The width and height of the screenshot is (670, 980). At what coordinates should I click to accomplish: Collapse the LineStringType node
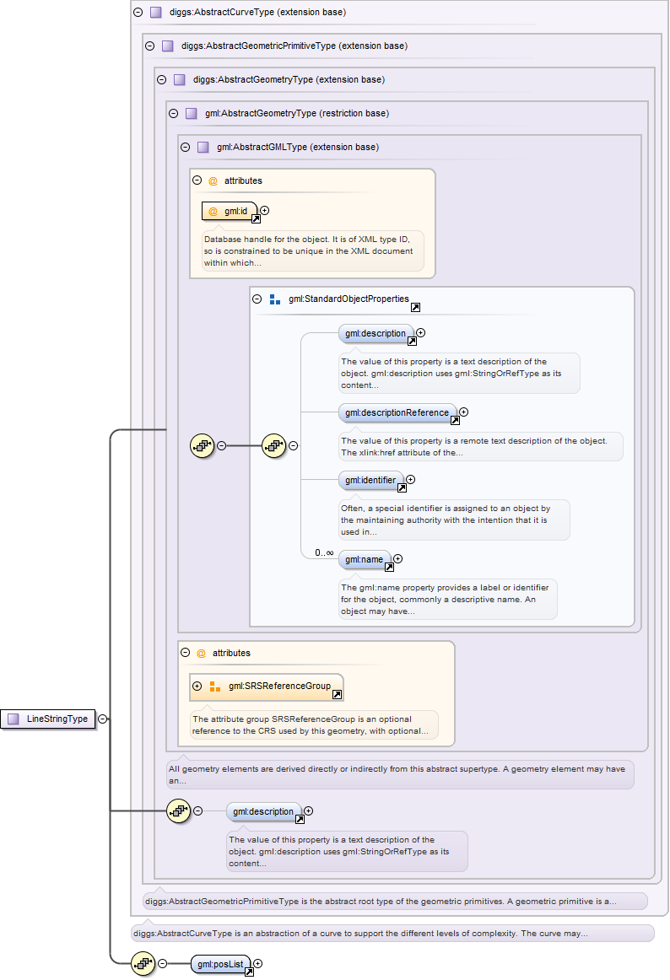102,719
